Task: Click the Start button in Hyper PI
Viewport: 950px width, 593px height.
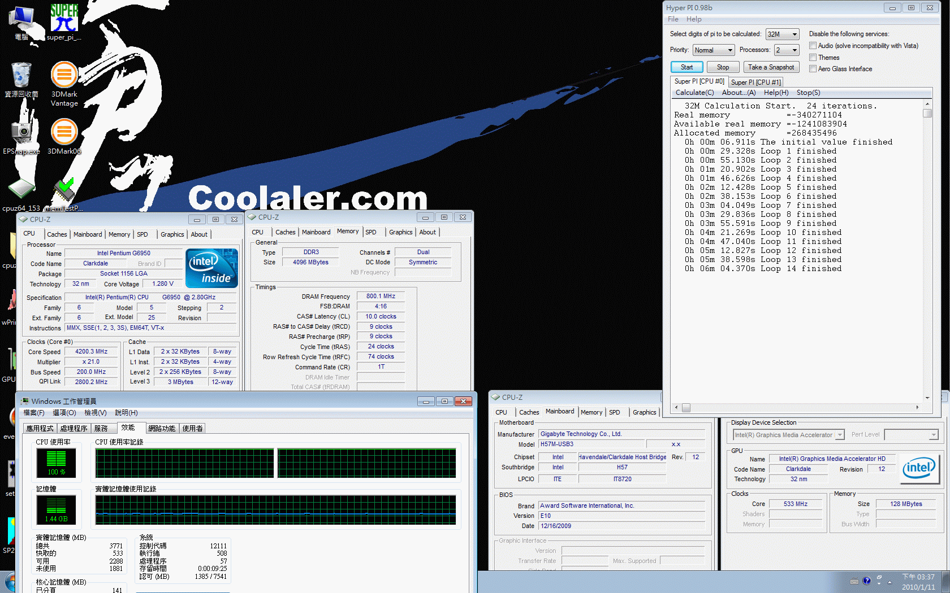Action: point(686,67)
